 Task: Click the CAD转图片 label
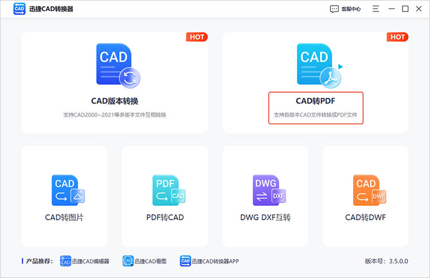coord(64,217)
